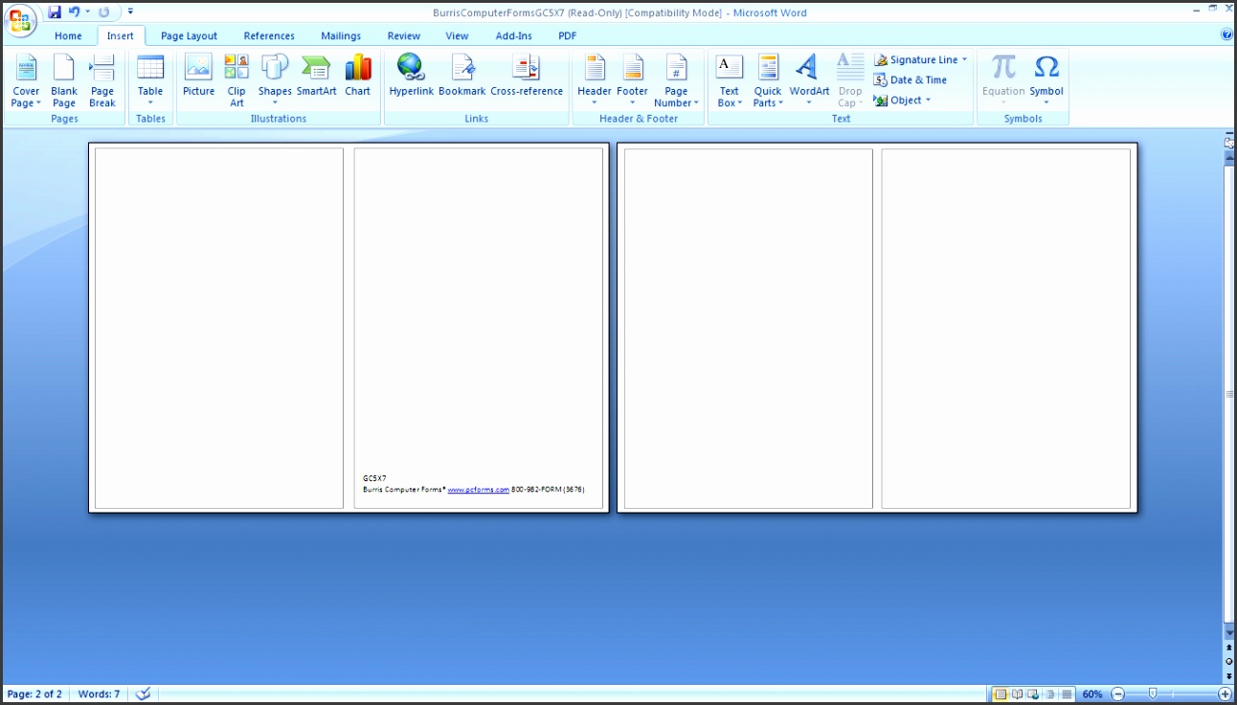Image resolution: width=1237 pixels, height=705 pixels.
Task: Insert a Bookmark
Action: 461,77
